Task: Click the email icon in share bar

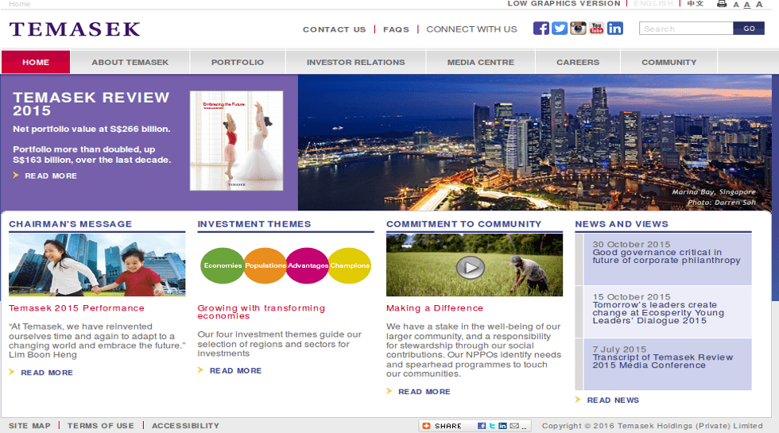Action: click(514, 426)
